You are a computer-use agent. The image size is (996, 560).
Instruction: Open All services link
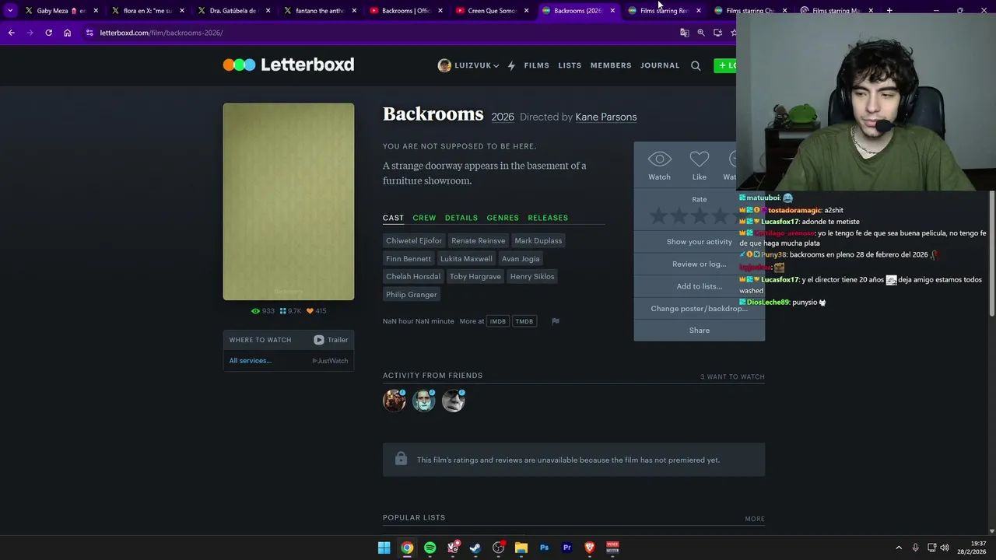tap(251, 360)
